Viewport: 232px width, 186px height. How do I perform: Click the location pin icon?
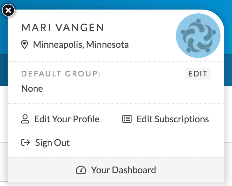pos(25,45)
